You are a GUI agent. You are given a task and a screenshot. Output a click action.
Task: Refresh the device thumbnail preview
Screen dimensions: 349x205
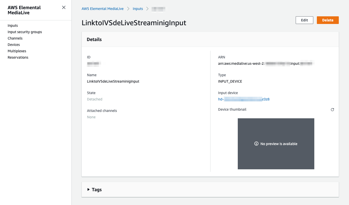332,109
